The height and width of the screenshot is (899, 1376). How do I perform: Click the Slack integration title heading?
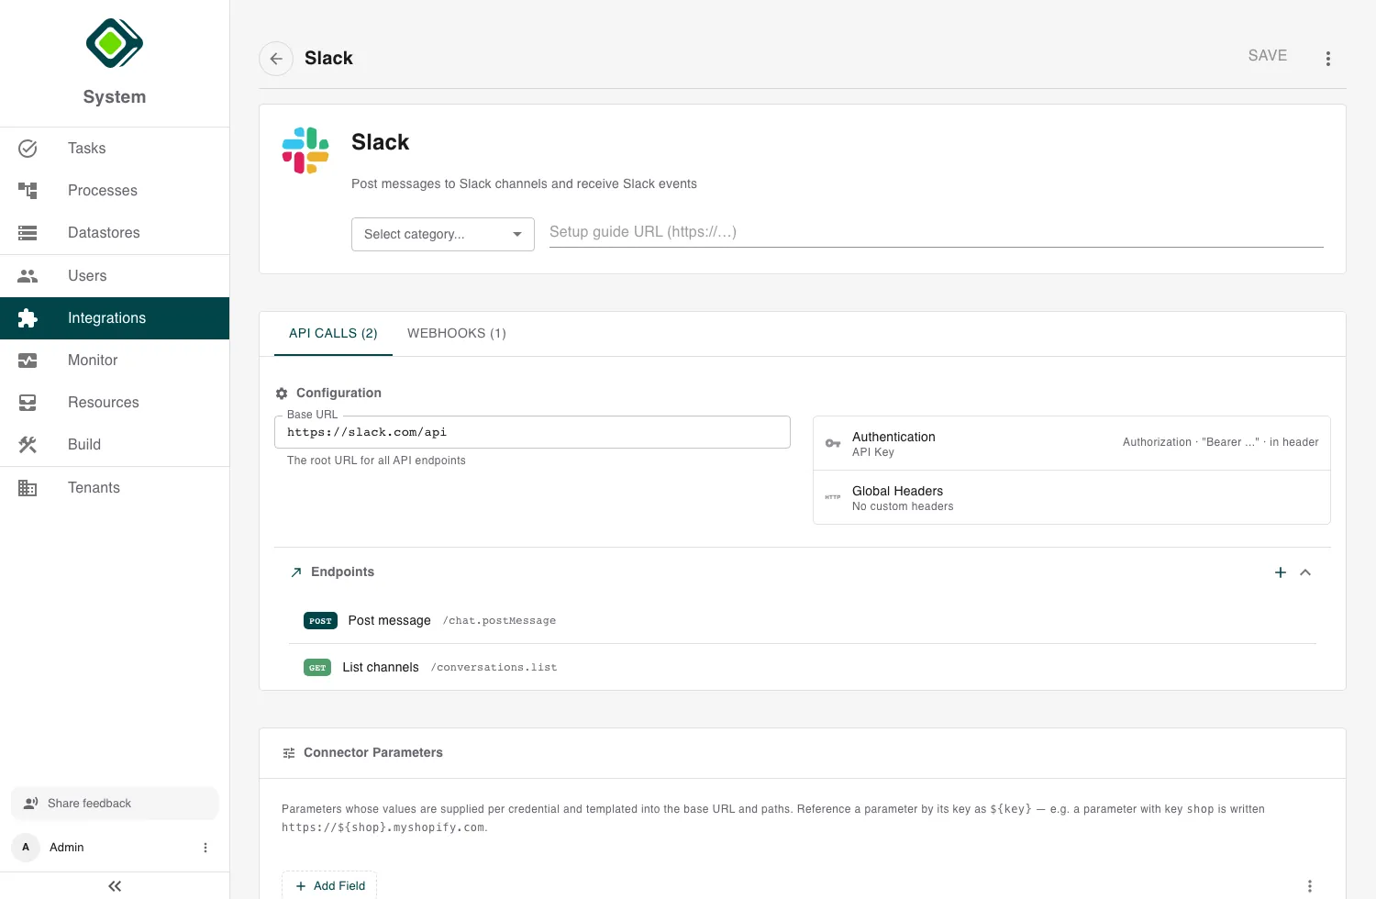(x=381, y=143)
